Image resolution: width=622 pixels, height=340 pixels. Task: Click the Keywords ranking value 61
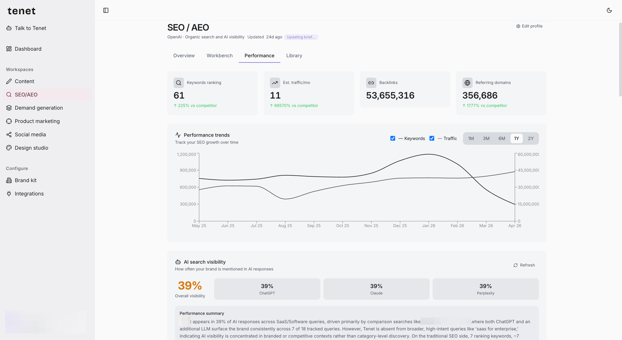pyautogui.click(x=179, y=95)
